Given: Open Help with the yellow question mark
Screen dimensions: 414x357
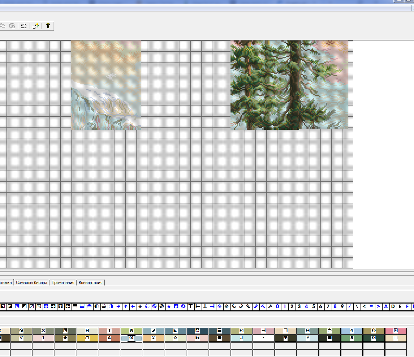Looking at the screenshot, I should (48, 26).
